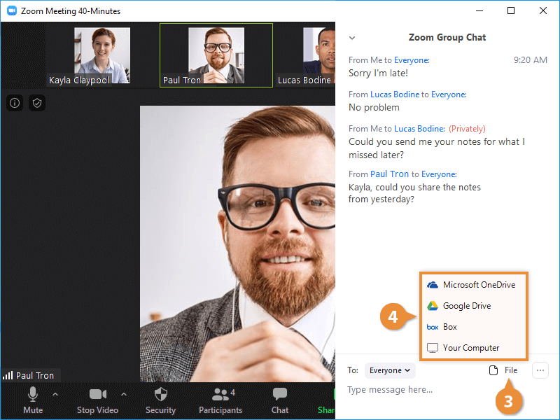Open the Everyone recipient dropdown

click(390, 370)
